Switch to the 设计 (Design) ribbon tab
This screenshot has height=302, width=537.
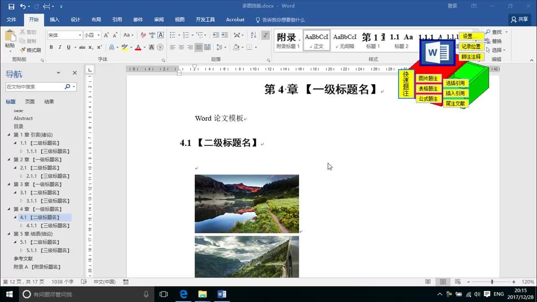(76, 20)
